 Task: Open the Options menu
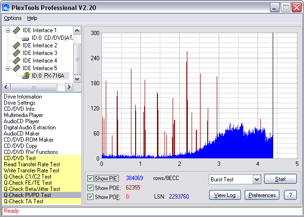click(13, 18)
